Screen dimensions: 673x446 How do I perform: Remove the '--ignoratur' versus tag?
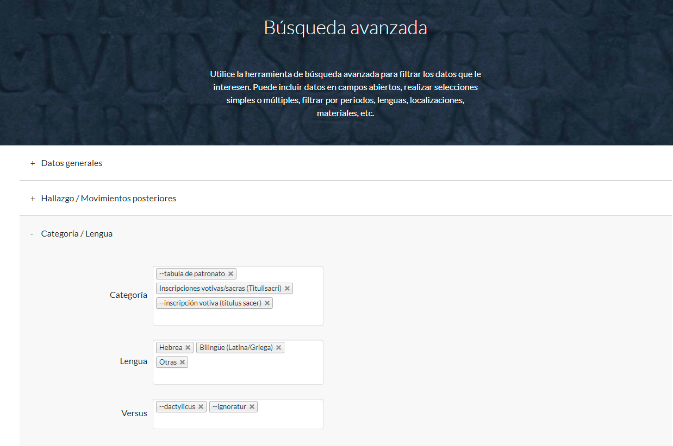(x=252, y=407)
